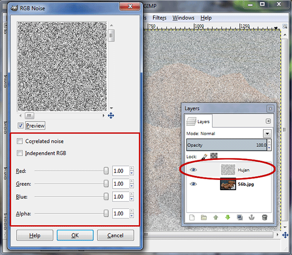Confirm RGB Noise with OK
The width and height of the screenshot is (292, 255).
tap(75, 235)
